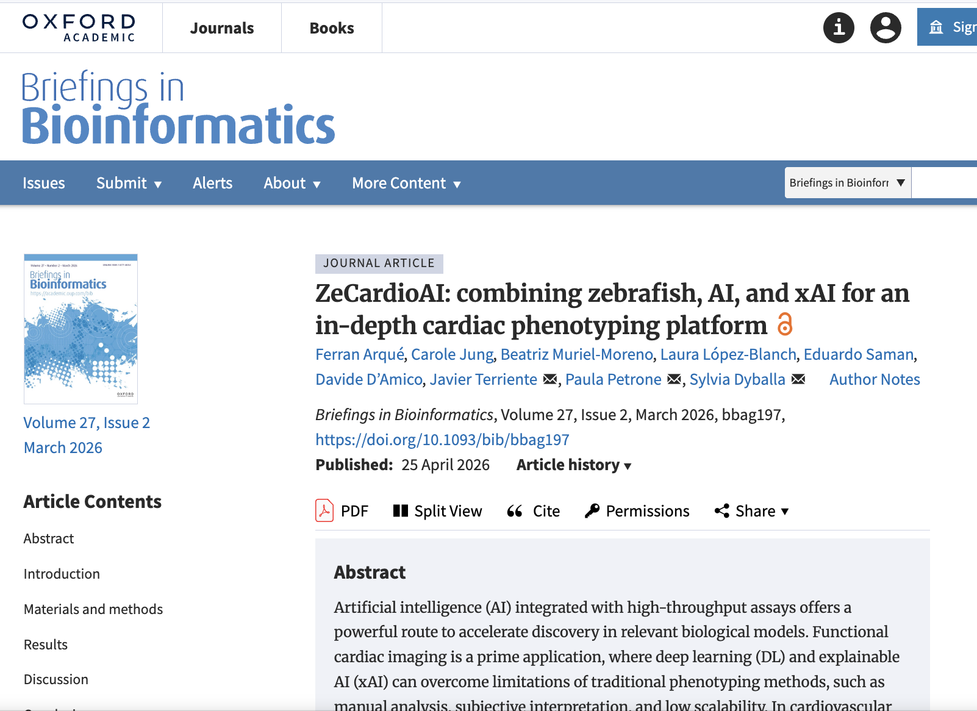977x711 pixels.
Task: Open author Ferran Arqué's details
Action: [360, 354]
